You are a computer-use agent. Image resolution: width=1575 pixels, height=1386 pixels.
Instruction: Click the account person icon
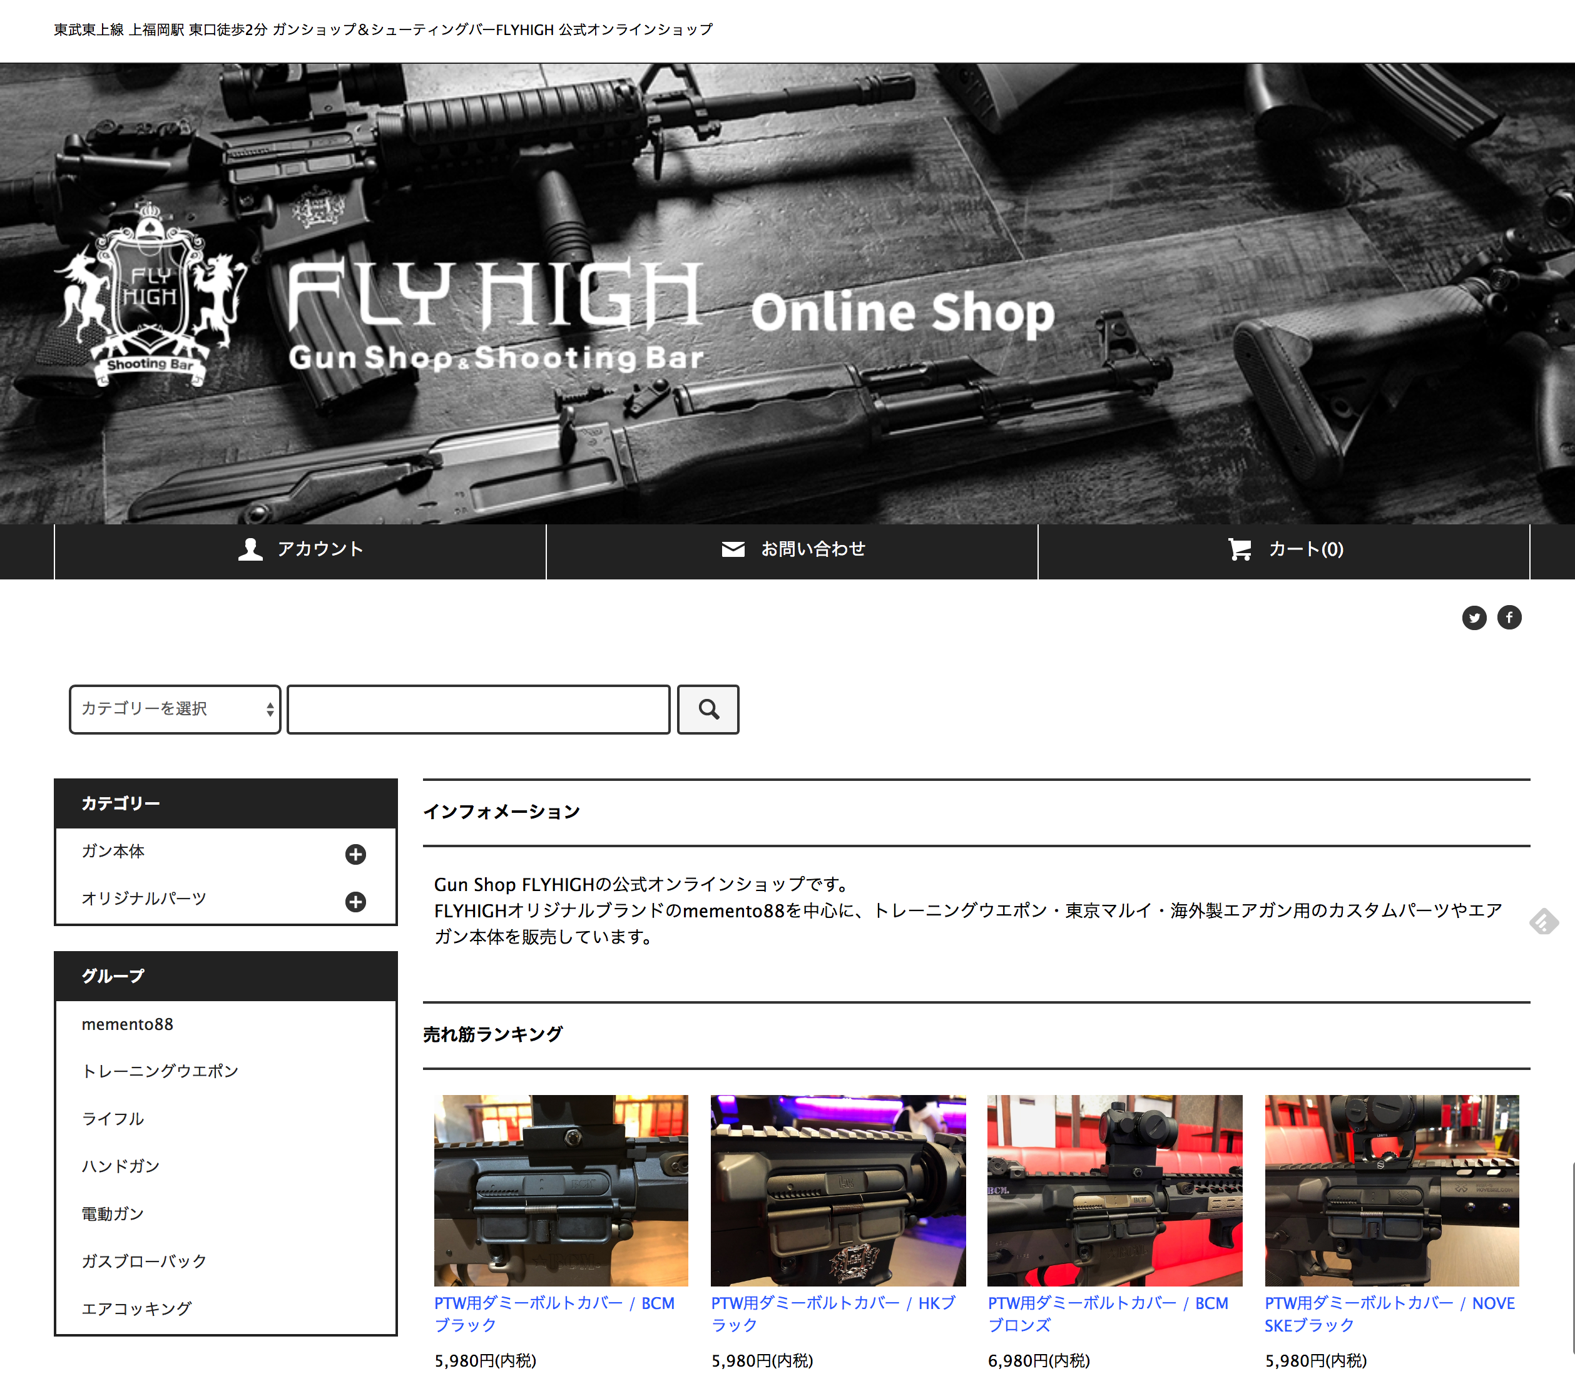point(250,549)
